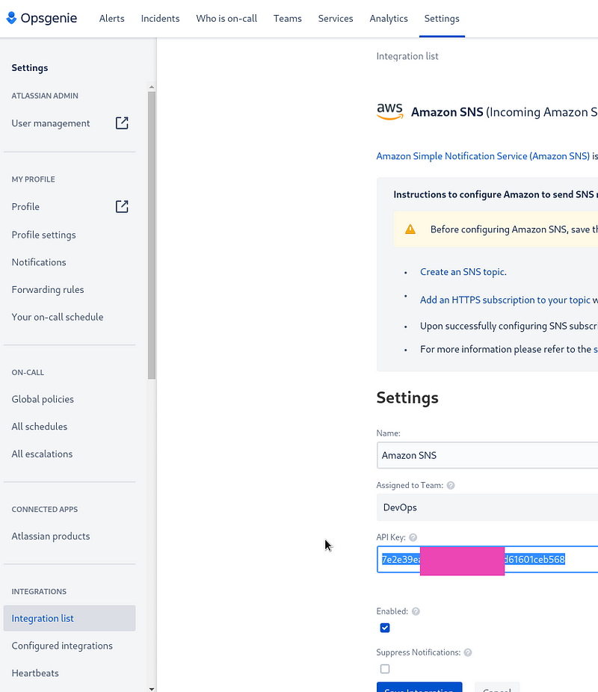Image resolution: width=598 pixels, height=692 pixels.
Task: Go to Notifications settings
Action: (x=39, y=262)
